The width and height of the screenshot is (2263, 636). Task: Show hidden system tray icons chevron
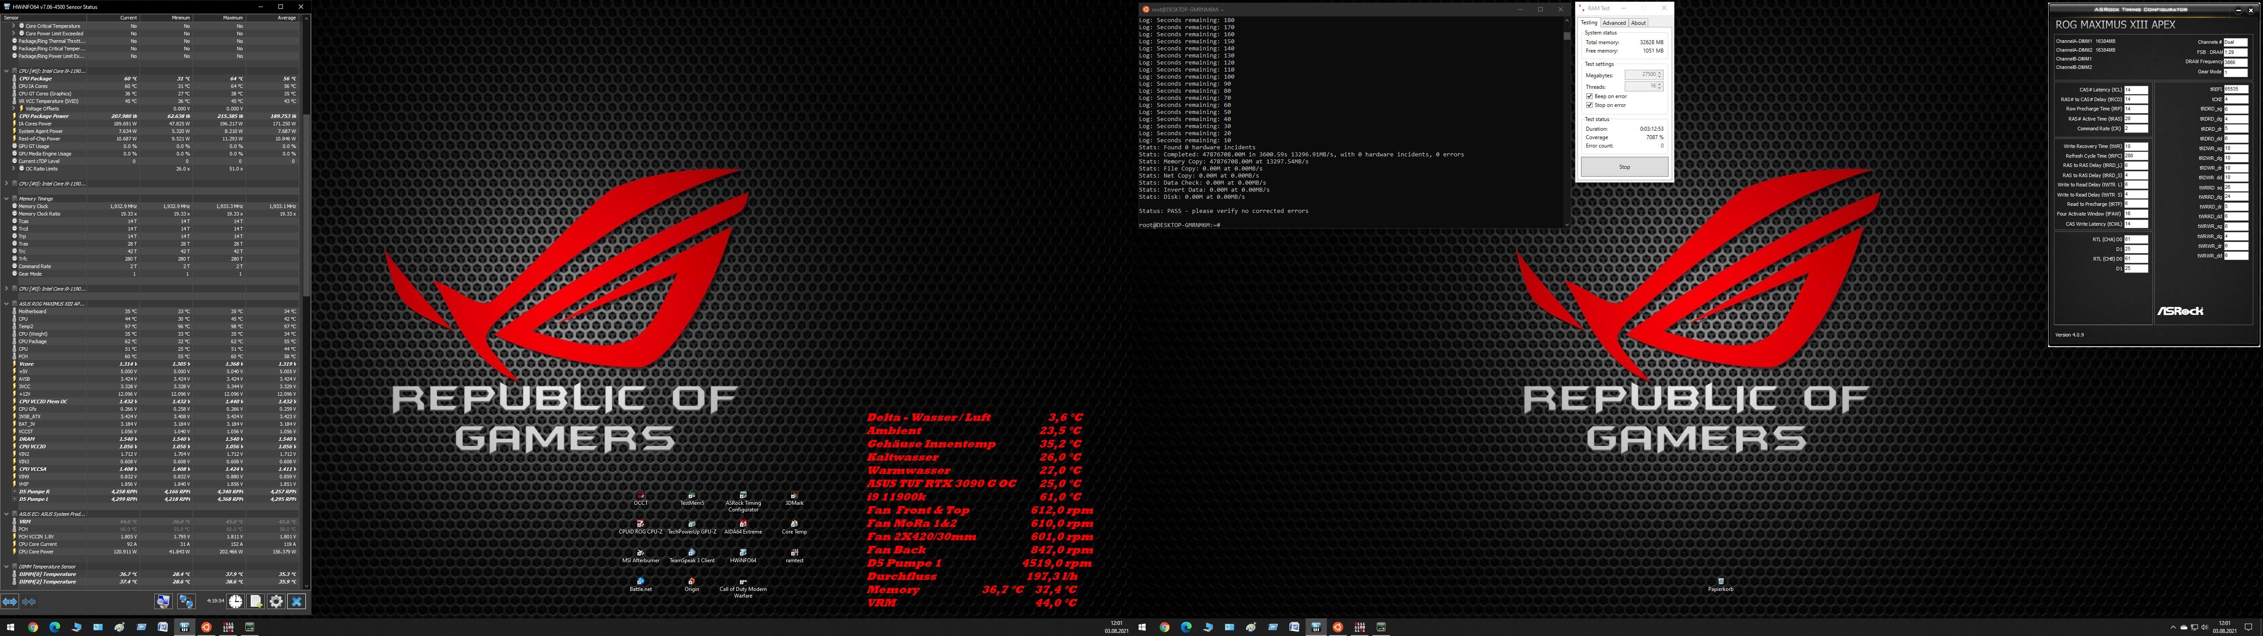(x=2172, y=627)
